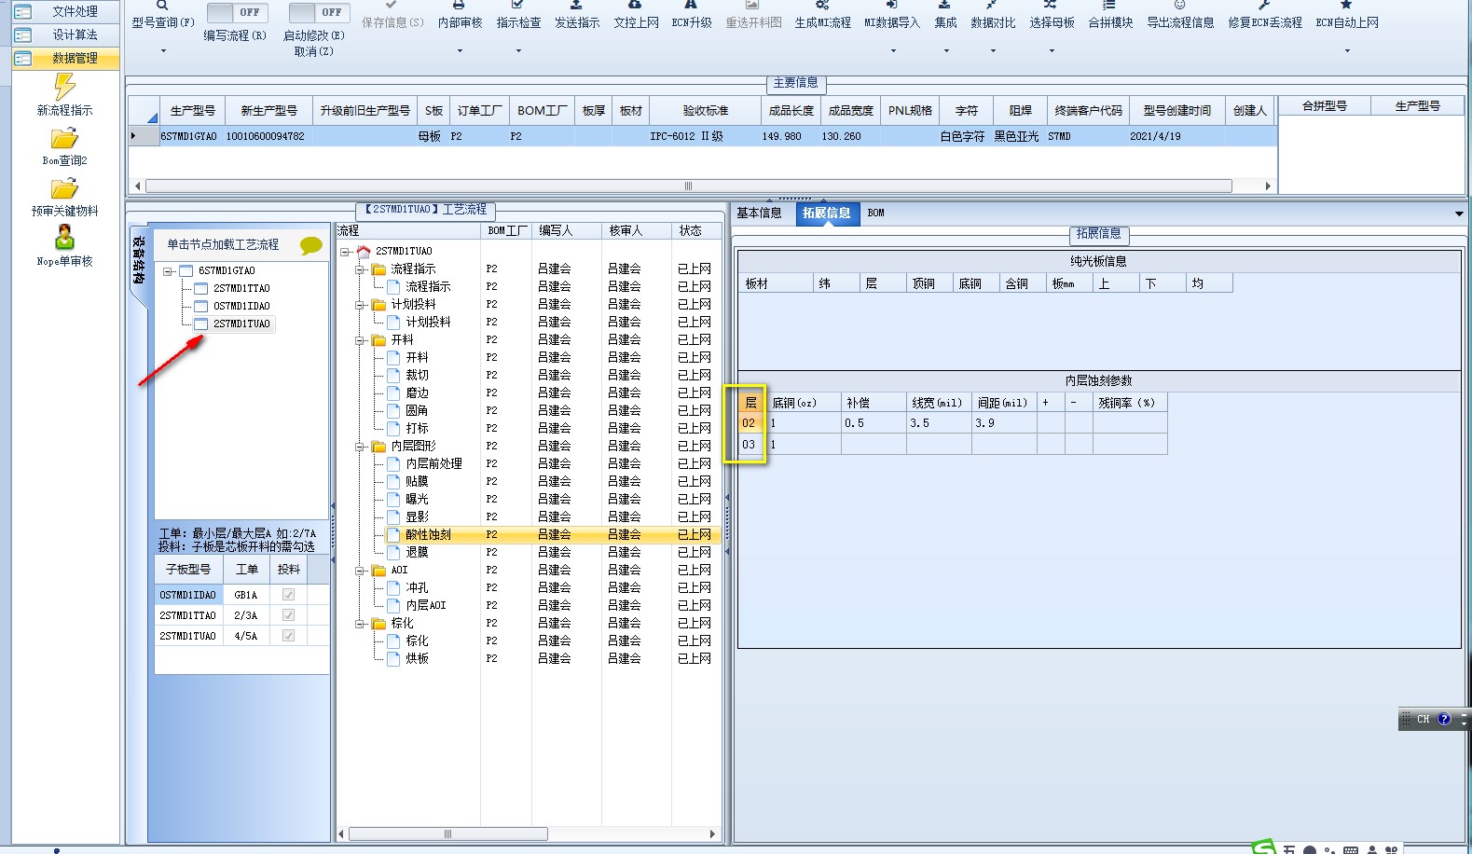Click the 残铜率(%) column header
This screenshot has height=854, width=1472.
1129,403
